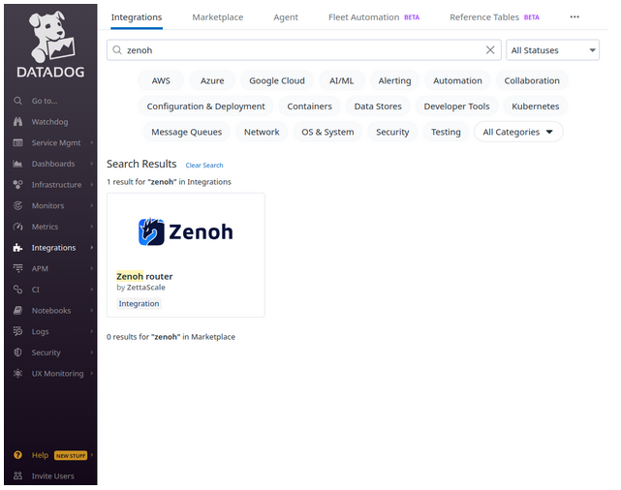The height and width of the screenshot is (490, 621).
Task: Expand the All Categories dropdown
Action: pos(517,132)
